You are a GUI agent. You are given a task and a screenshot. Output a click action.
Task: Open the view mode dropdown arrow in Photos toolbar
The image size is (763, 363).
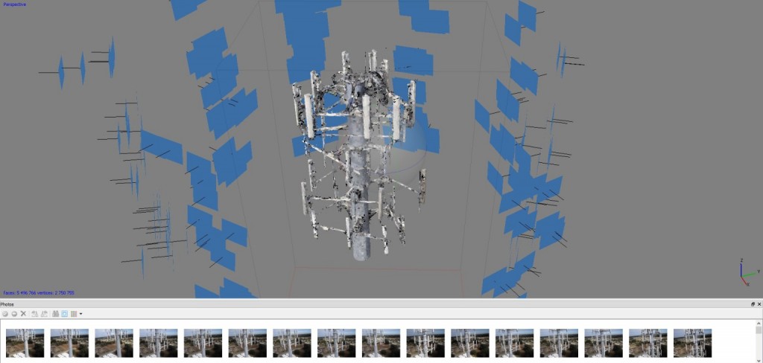pyautogui.click(x=80, y=314)
